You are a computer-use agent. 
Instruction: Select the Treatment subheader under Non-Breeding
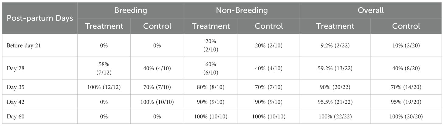[211, 26]
